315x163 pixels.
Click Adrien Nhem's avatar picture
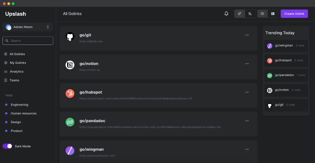coord(9,27)
